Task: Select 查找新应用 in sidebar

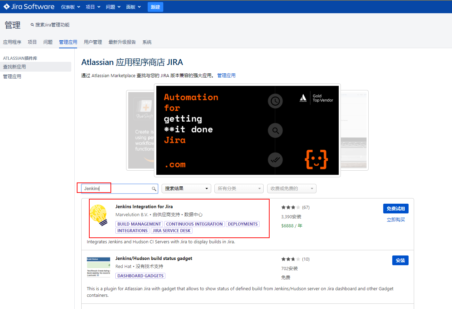Action: [x=35, y=67]
